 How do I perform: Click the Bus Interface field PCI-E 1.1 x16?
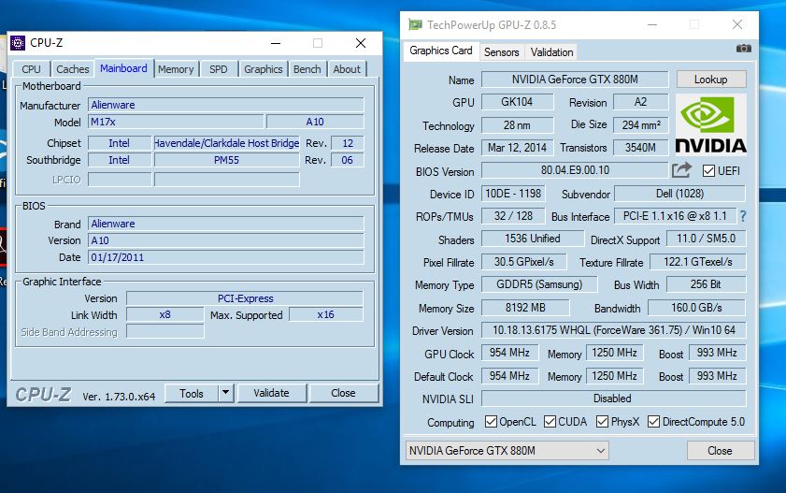(675, 216)
